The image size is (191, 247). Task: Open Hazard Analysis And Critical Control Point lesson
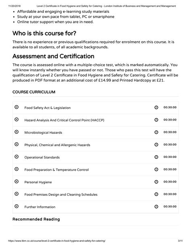pyautogui.click(x=64, y=120)
